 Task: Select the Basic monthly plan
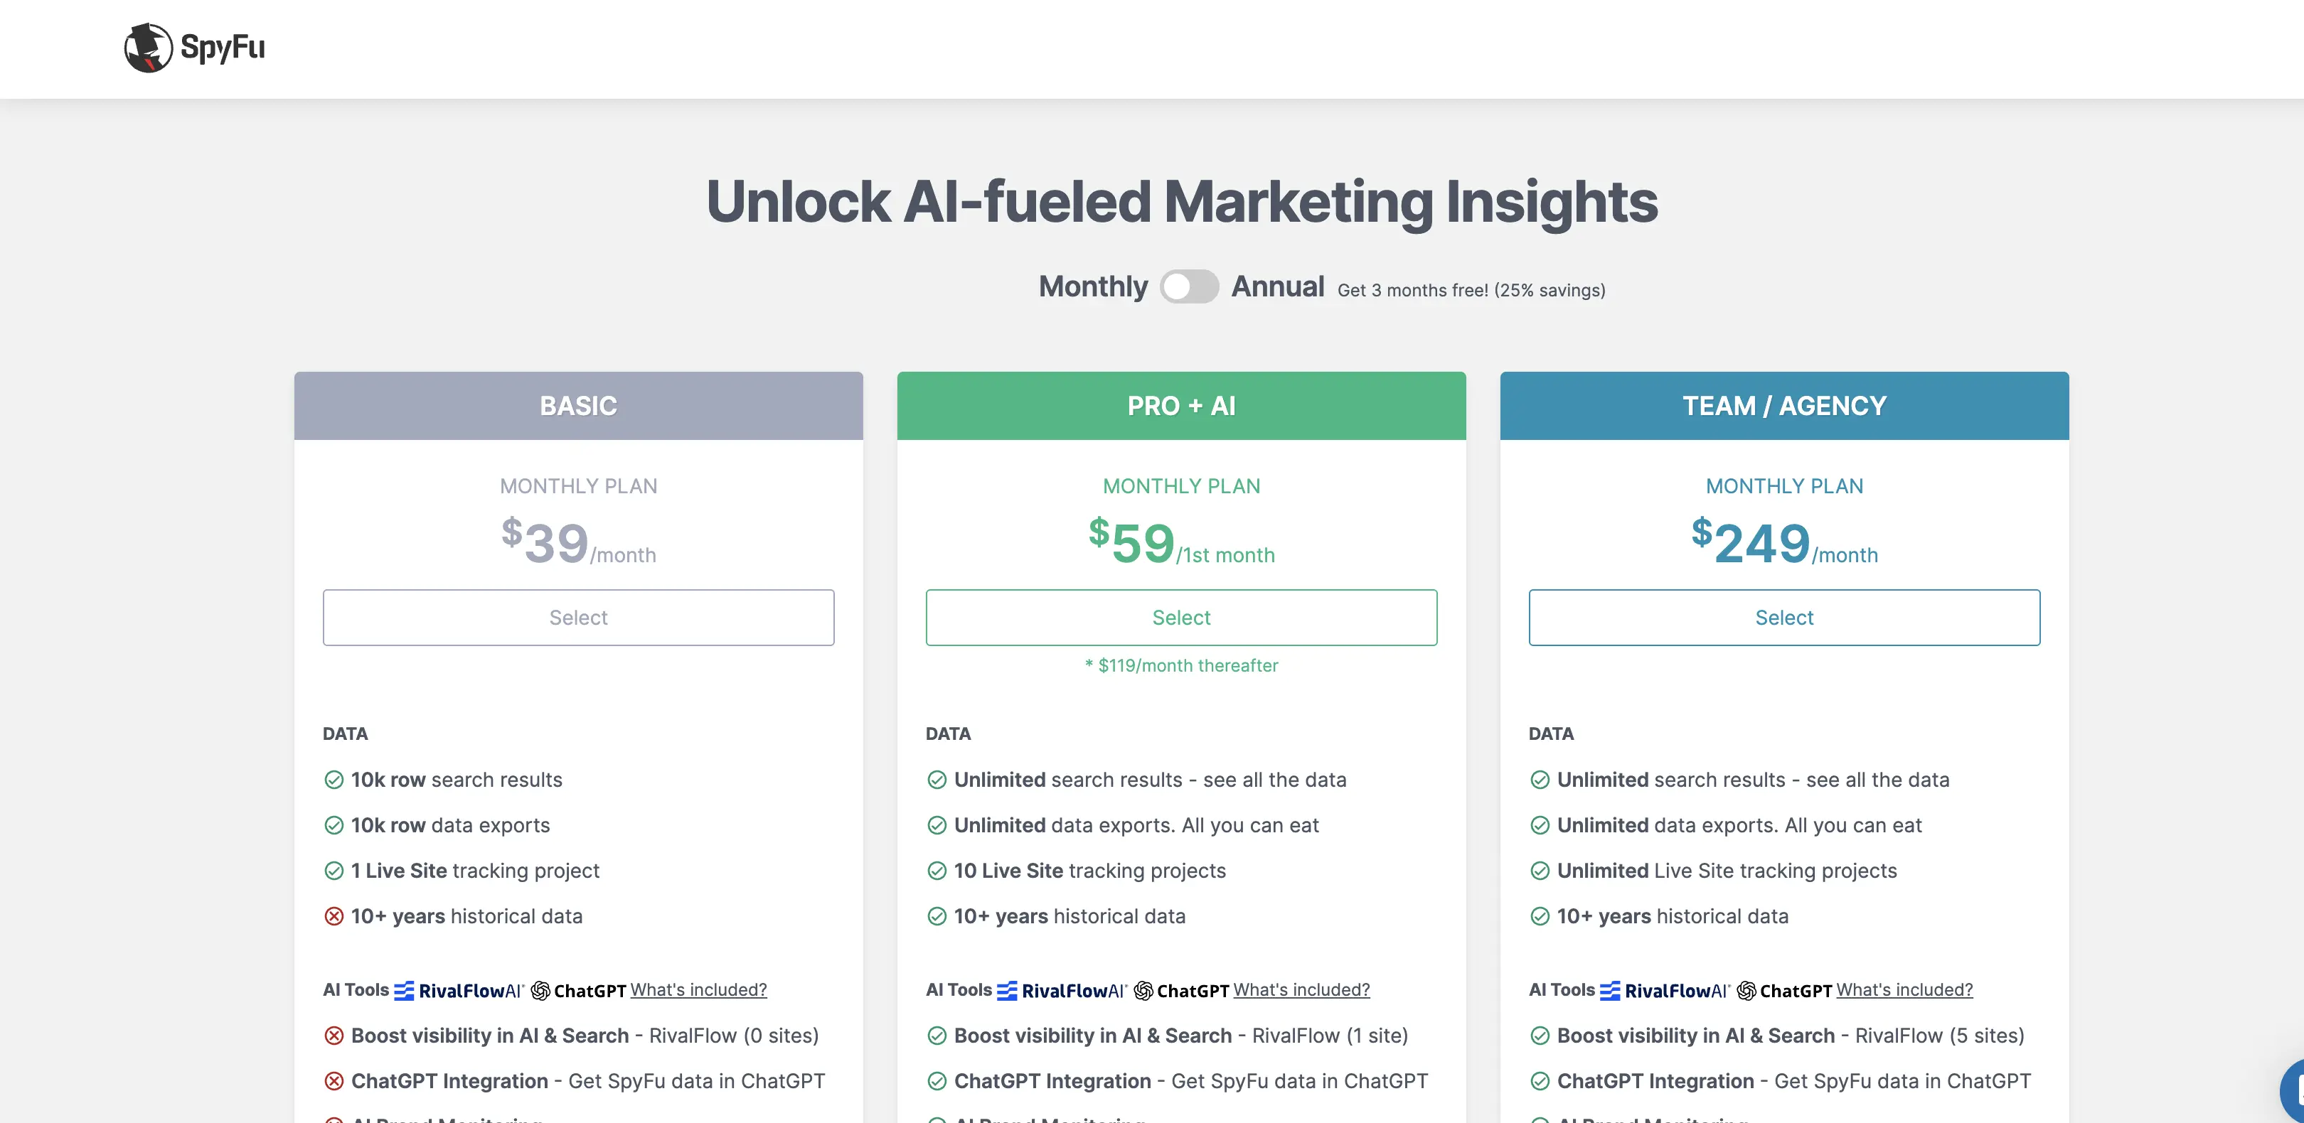click(x=578, y=617)
